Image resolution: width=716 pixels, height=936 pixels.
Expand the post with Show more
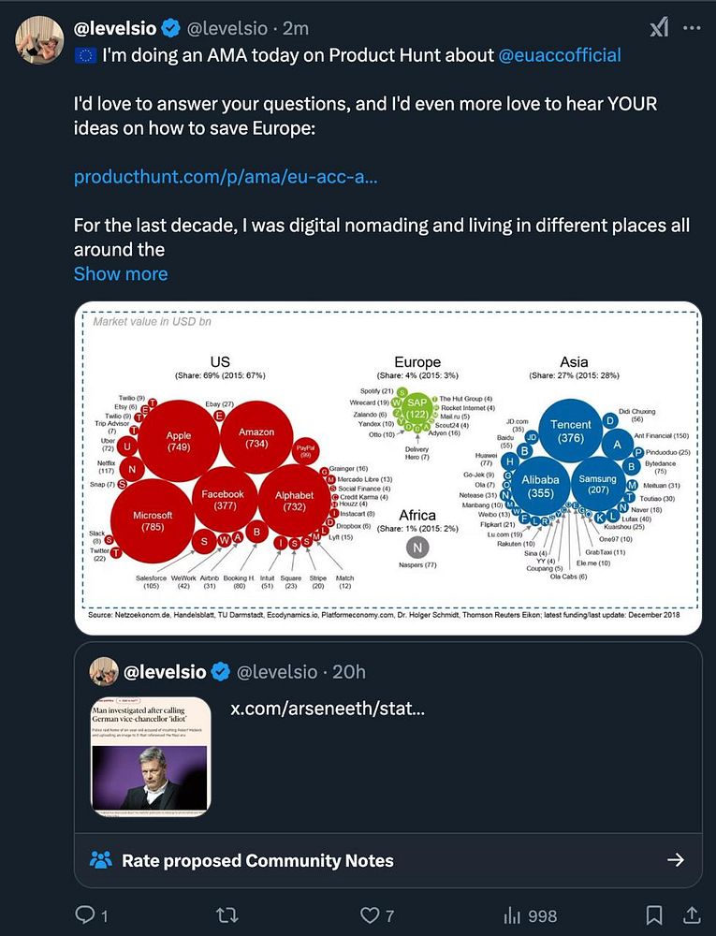click(x=121, y=274)
